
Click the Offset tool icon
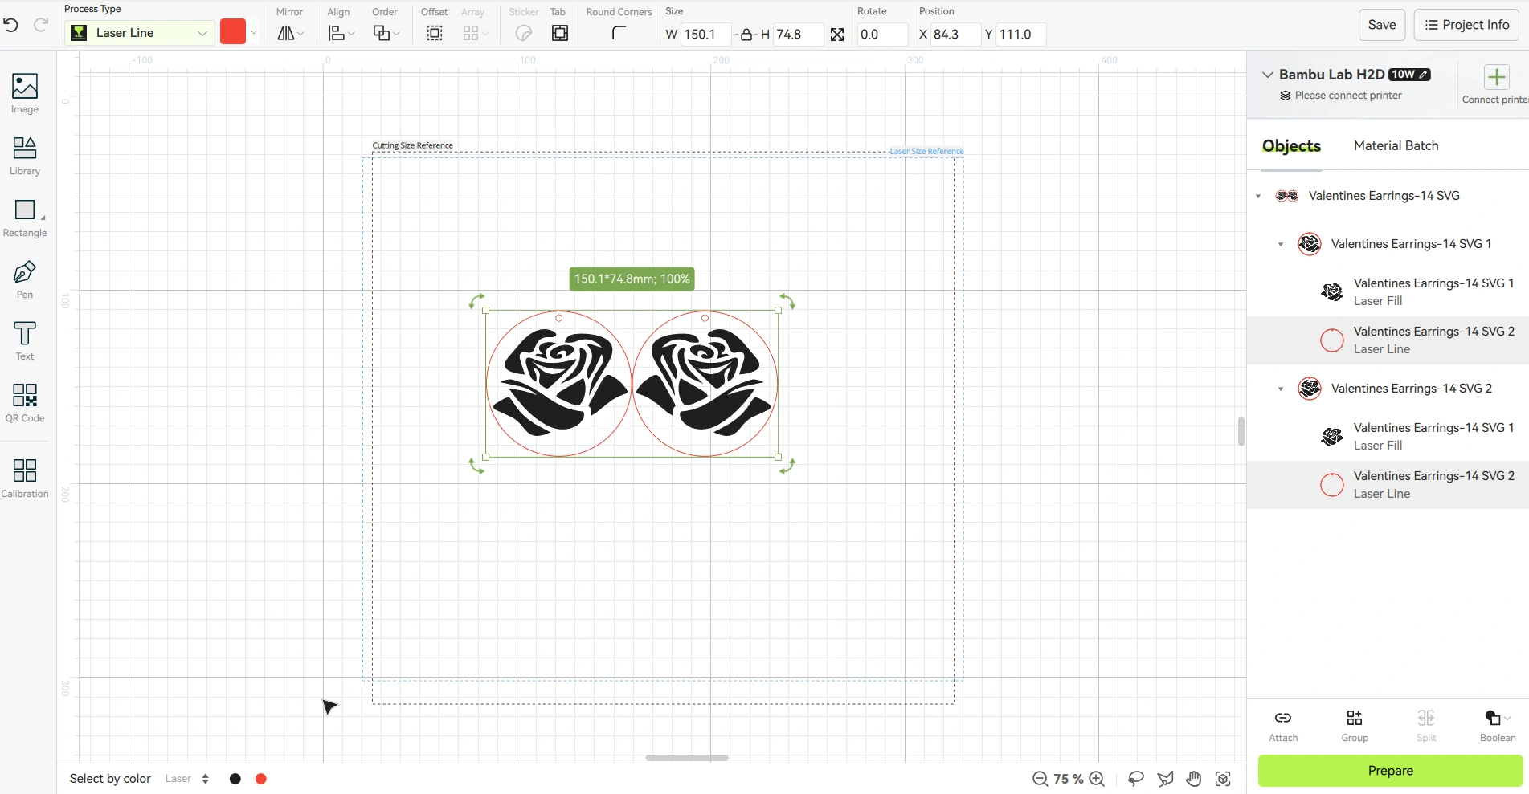tap(435, 33)
